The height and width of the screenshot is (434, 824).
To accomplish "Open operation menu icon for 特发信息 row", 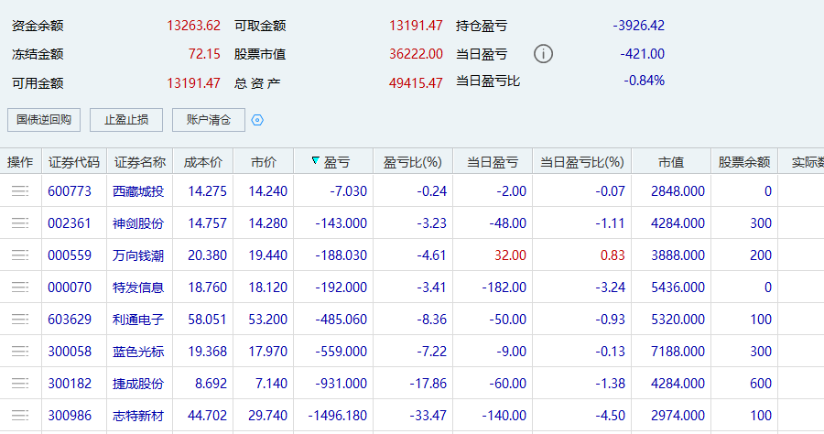I will coord(20,288).
